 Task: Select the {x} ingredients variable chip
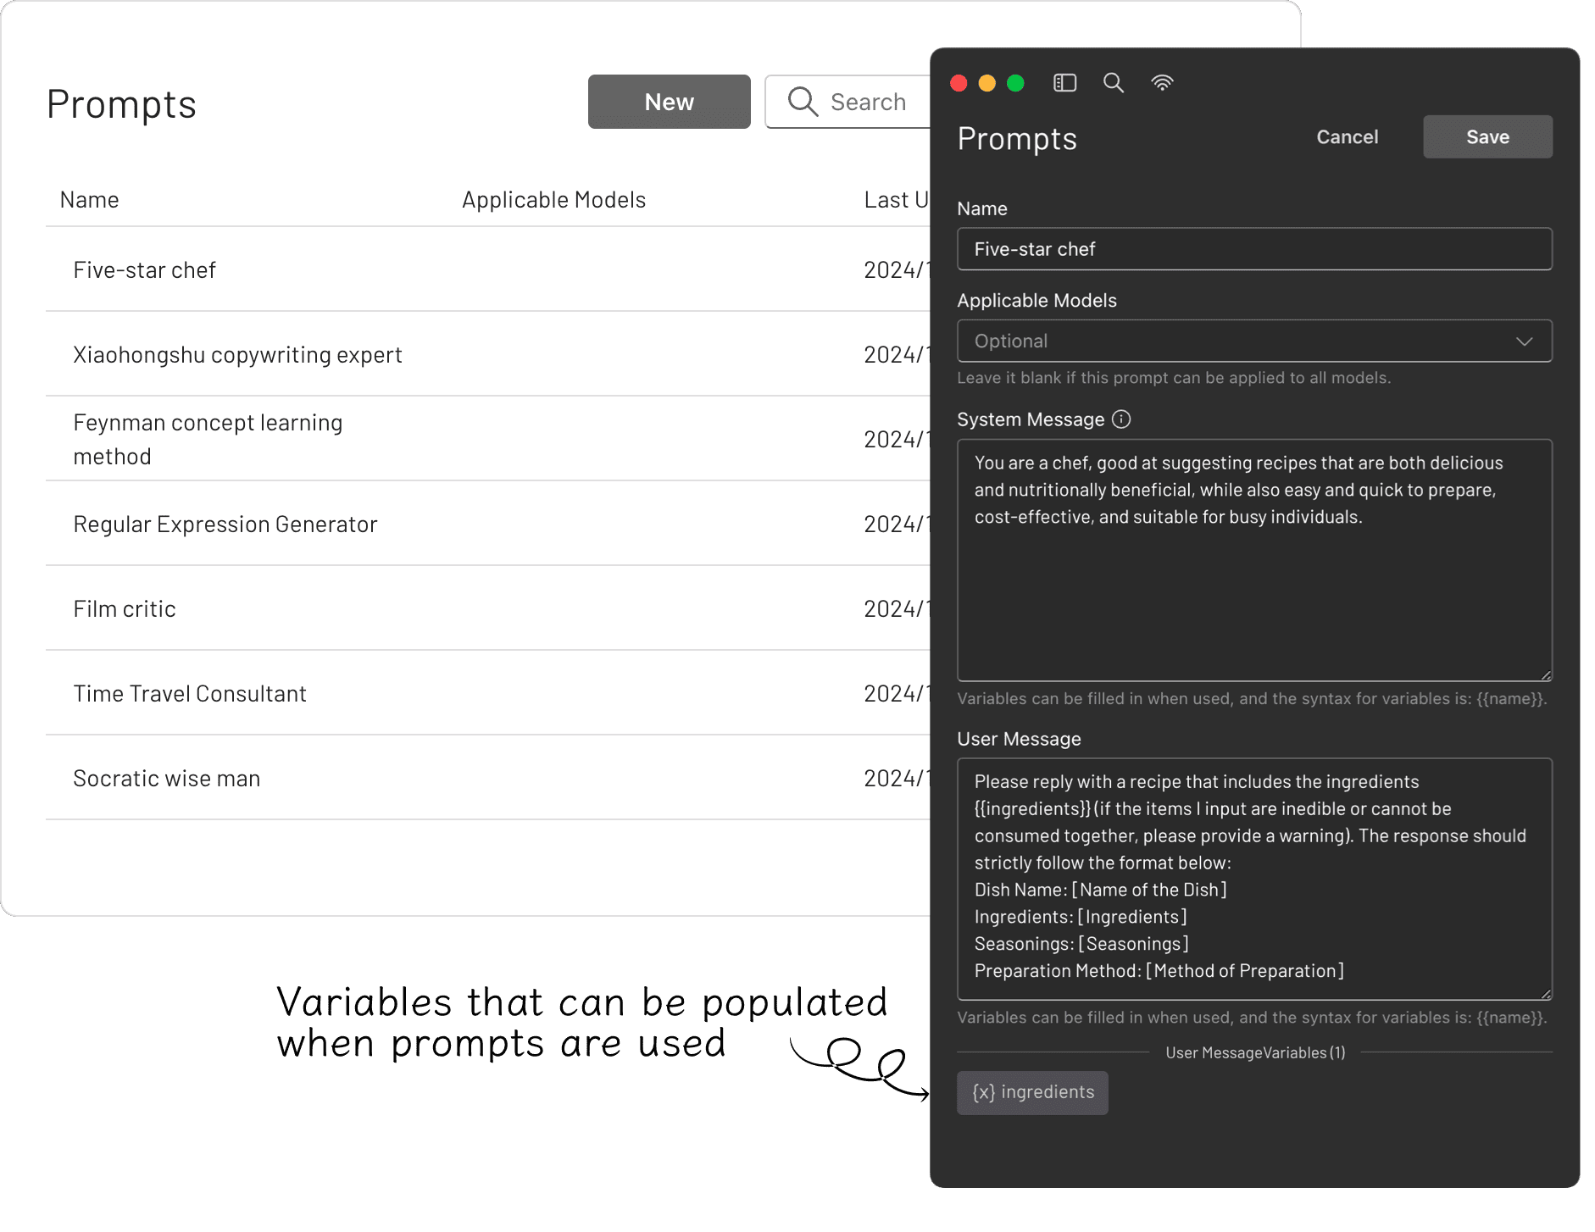1032,1092
